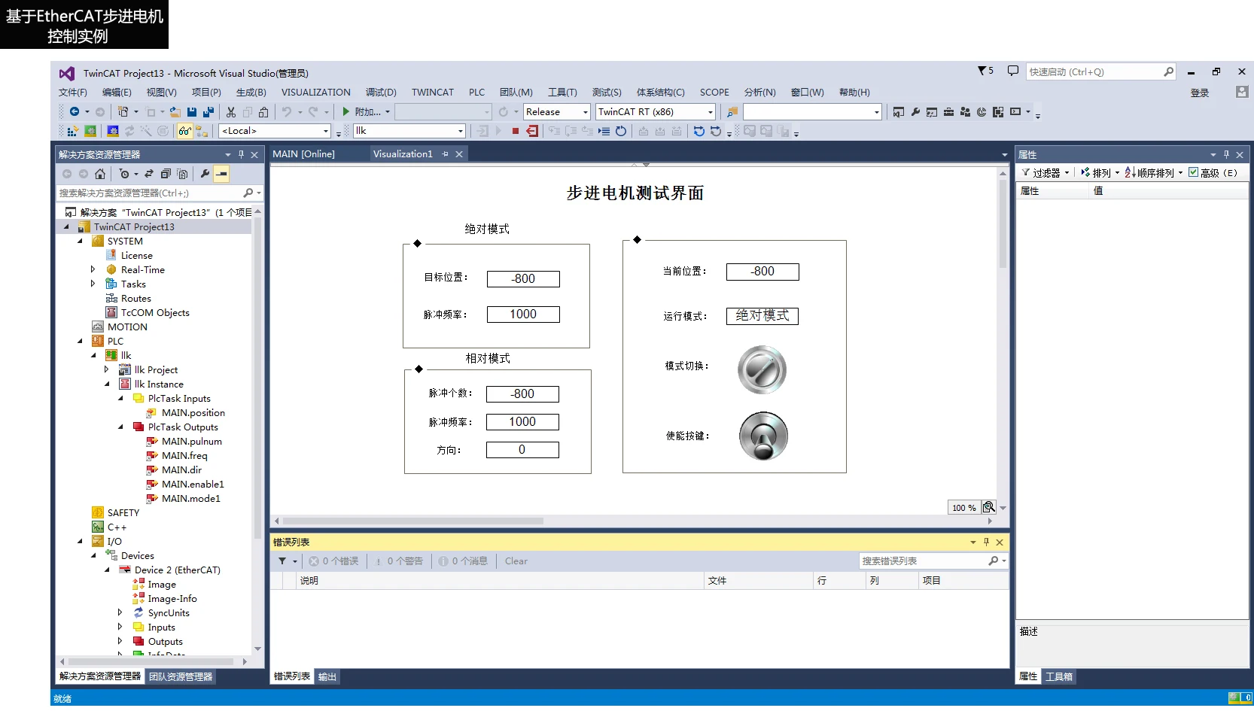The height and width of the screenshot is (711, 1254).
Task: Expand the SyncUnits tree node
Action: pyautogui.click(x=120, y=613)
